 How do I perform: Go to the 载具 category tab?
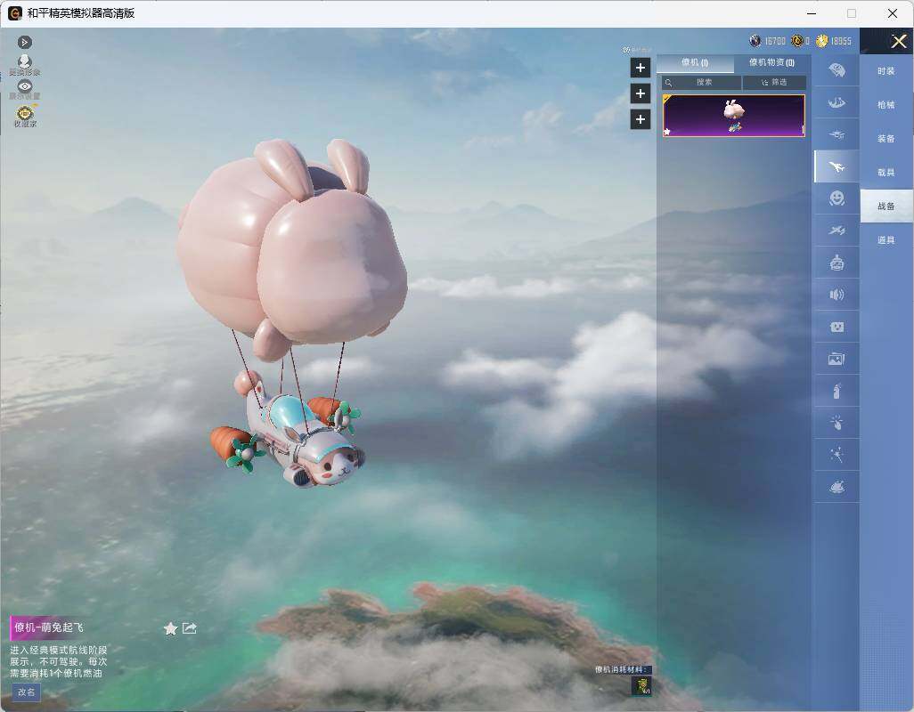point(886,173)
